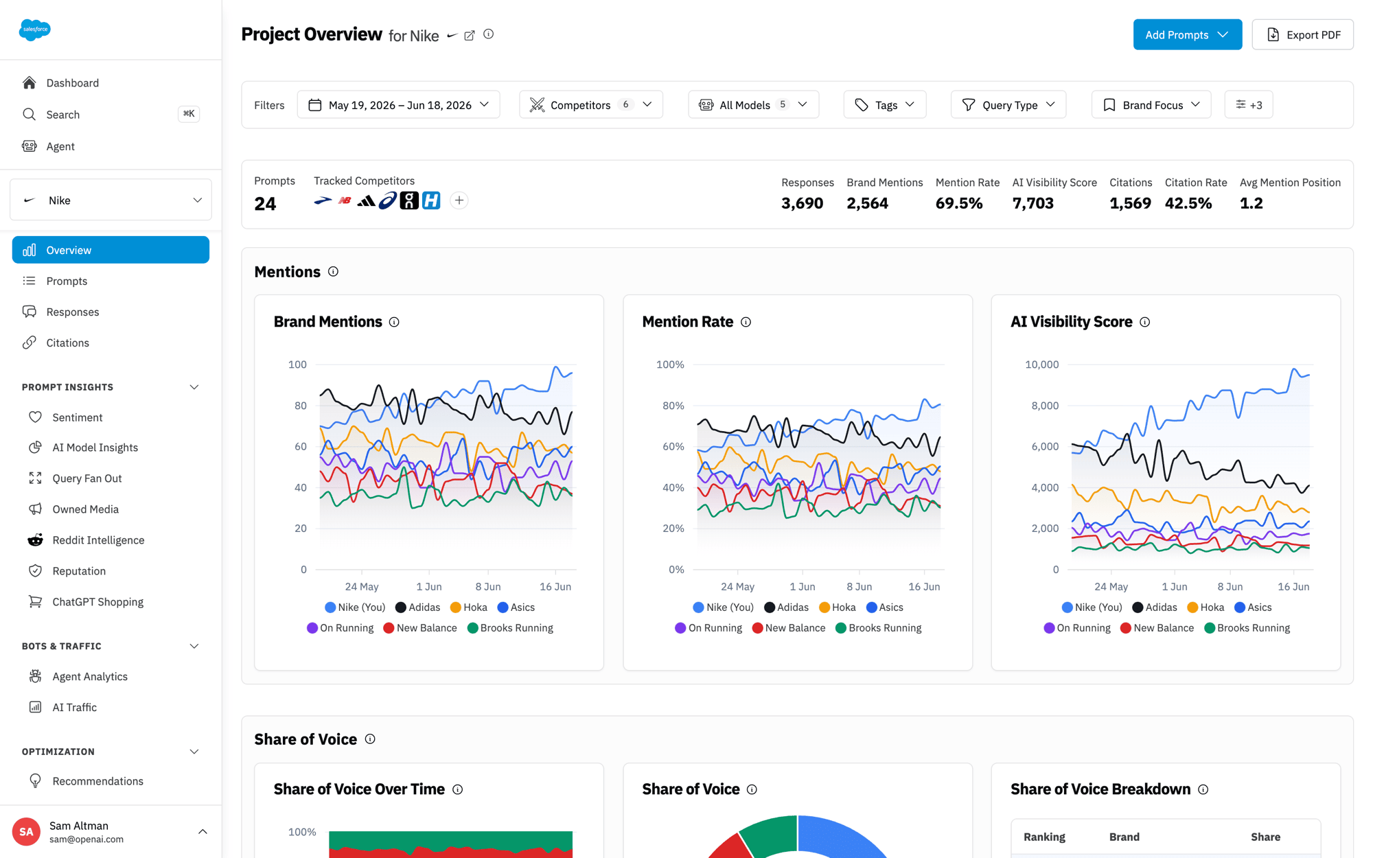Screen dimensions: 1373x858
Task: Collapse the Optimization section
Action: (x=194, y=752)
